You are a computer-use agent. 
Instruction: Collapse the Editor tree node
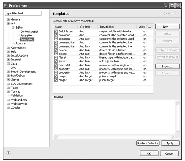tap(13, 28)
